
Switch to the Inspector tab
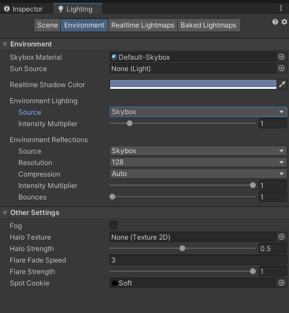24,9
